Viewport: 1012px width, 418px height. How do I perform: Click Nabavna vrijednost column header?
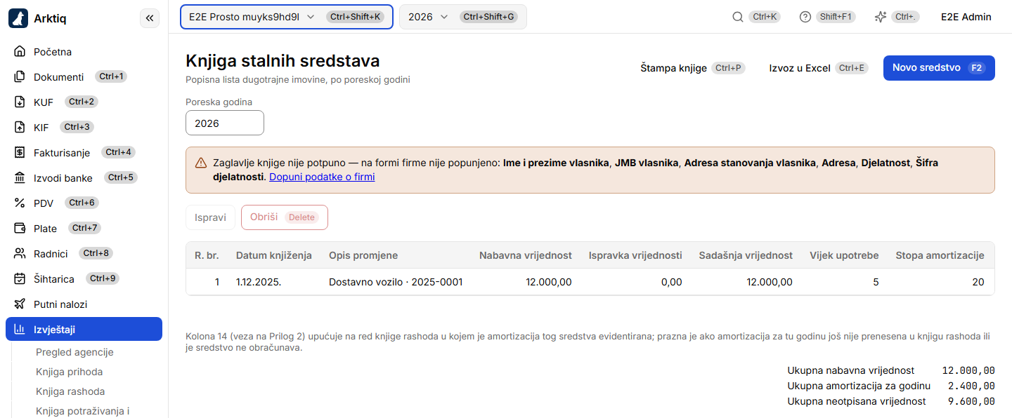[526, 255]
